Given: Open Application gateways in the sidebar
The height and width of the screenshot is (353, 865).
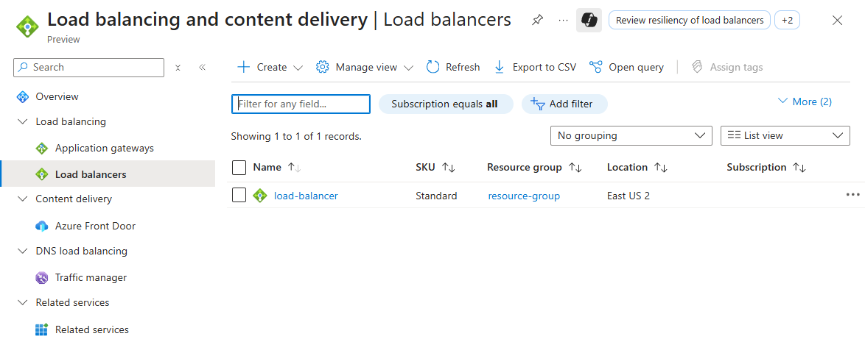Looking at the screenshot, I should pyautogui.click(x=104, y=148).
